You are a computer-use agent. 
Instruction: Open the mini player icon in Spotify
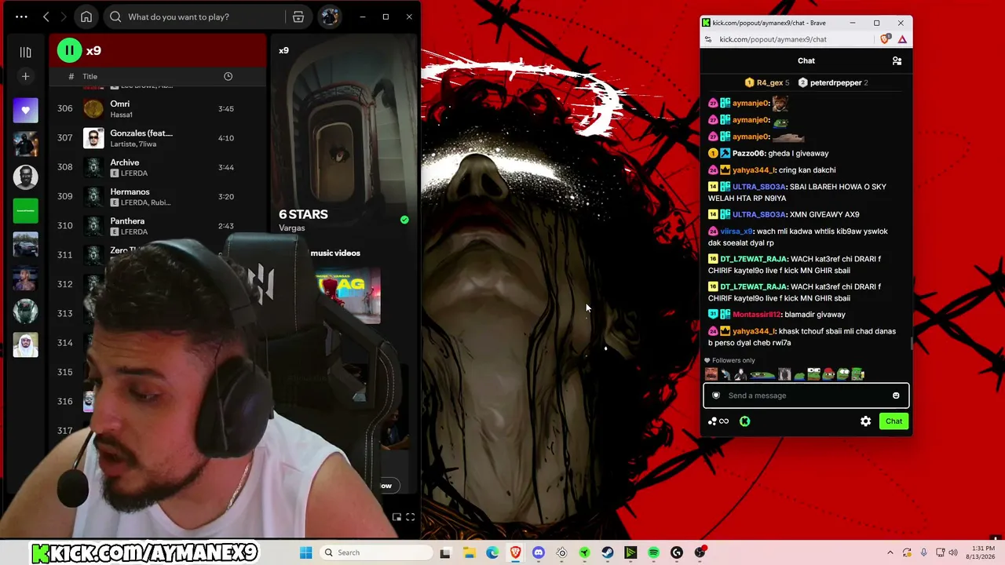point(397,517)
